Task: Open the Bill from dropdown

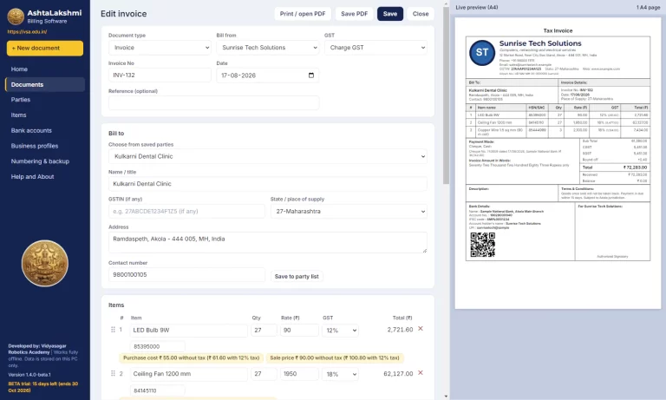Action: coord(268,48)
